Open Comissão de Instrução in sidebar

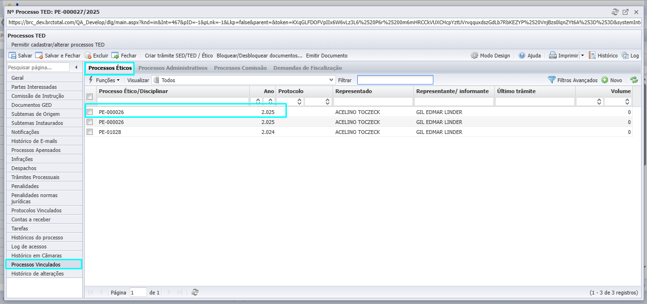(x=44, y=96)
